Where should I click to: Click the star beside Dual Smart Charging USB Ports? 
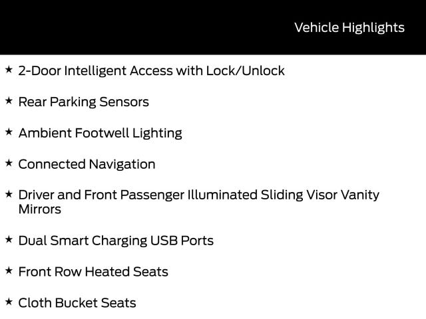point(8,239)
